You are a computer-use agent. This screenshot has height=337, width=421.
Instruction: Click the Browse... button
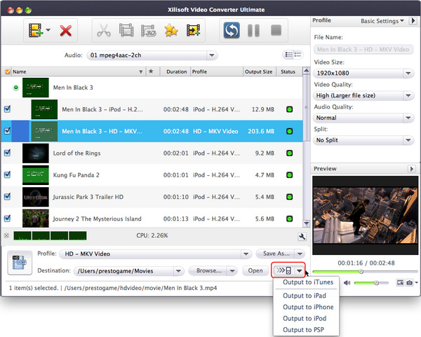click(x=208, y=270)
